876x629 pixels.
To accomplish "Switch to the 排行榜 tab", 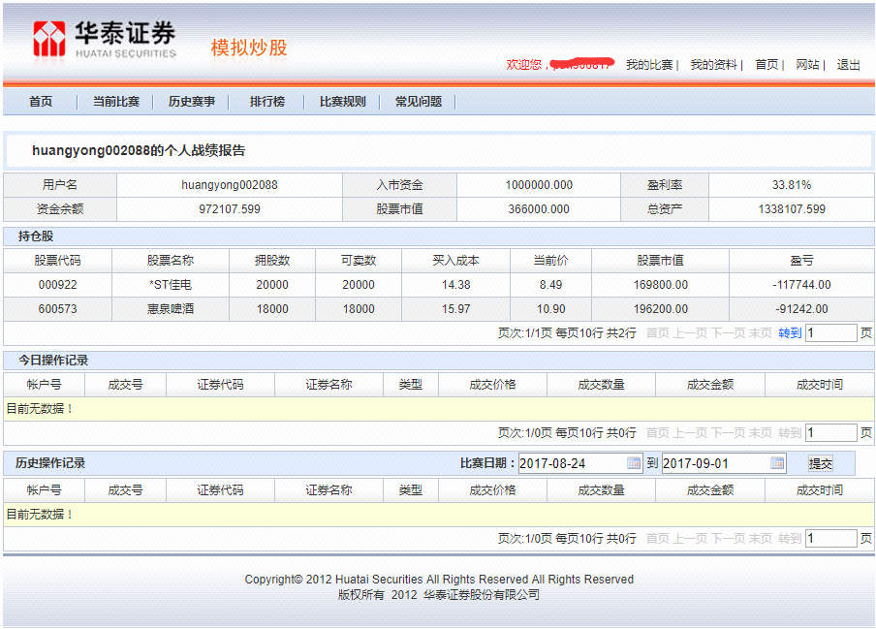I will [x=266, y=101].
